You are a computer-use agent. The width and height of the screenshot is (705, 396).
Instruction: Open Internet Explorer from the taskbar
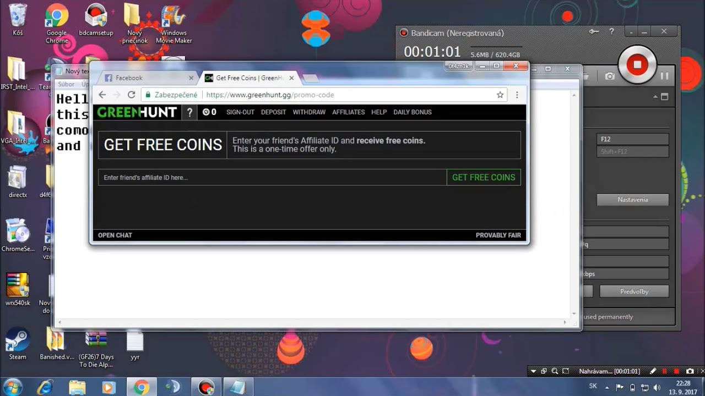pos(45,387)
